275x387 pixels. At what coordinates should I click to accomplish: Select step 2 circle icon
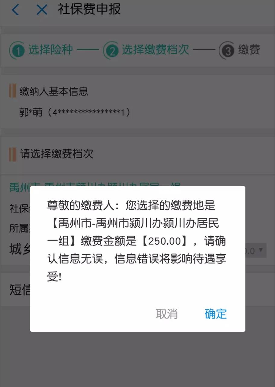112,50
